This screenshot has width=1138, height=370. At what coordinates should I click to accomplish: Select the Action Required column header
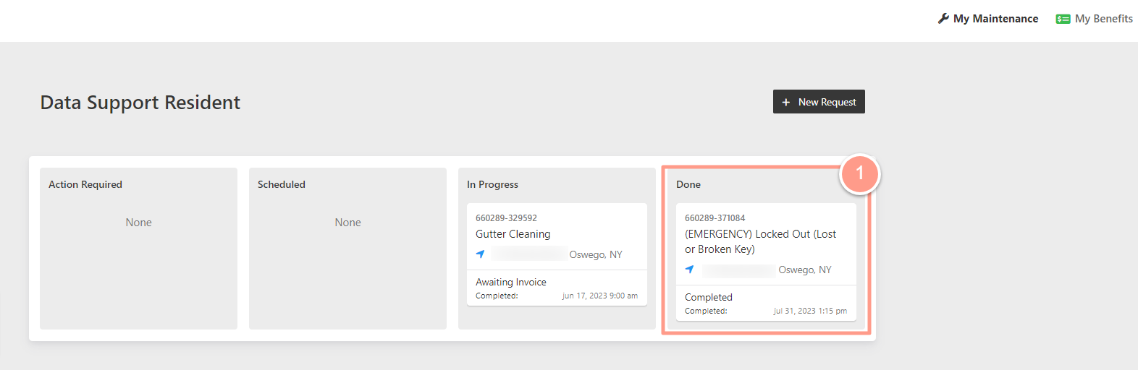85,184
